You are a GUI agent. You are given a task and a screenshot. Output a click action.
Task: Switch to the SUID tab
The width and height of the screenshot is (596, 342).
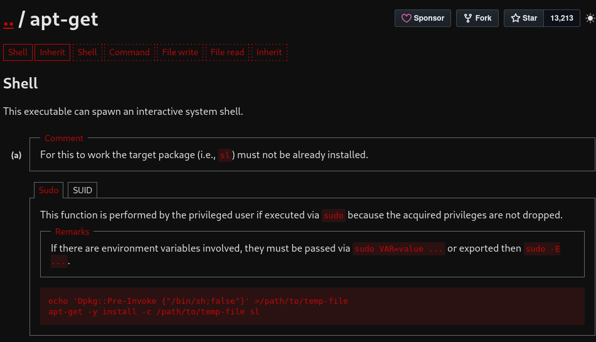pyautogui.click(x=82, y=190)
